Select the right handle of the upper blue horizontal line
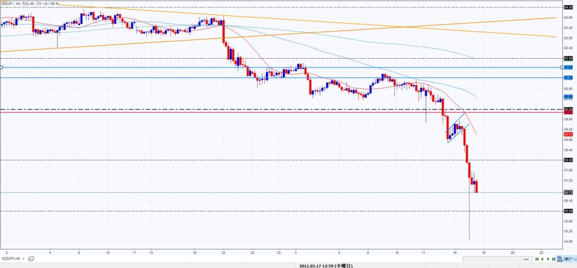The width and height of the screenshot is (577, 268). [561, 68]
